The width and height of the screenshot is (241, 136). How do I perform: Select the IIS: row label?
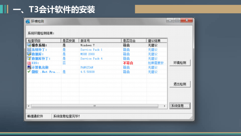(35, 63)
